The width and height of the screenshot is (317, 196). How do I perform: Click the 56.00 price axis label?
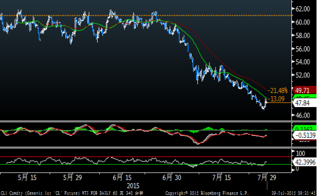point(303,49)
